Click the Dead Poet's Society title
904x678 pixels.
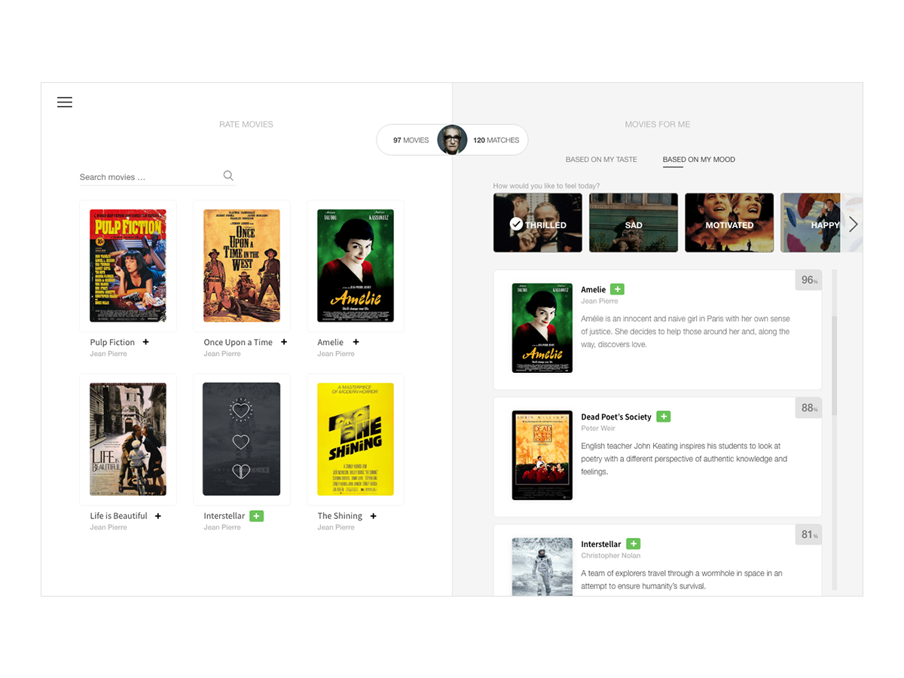tap(616, 417)
